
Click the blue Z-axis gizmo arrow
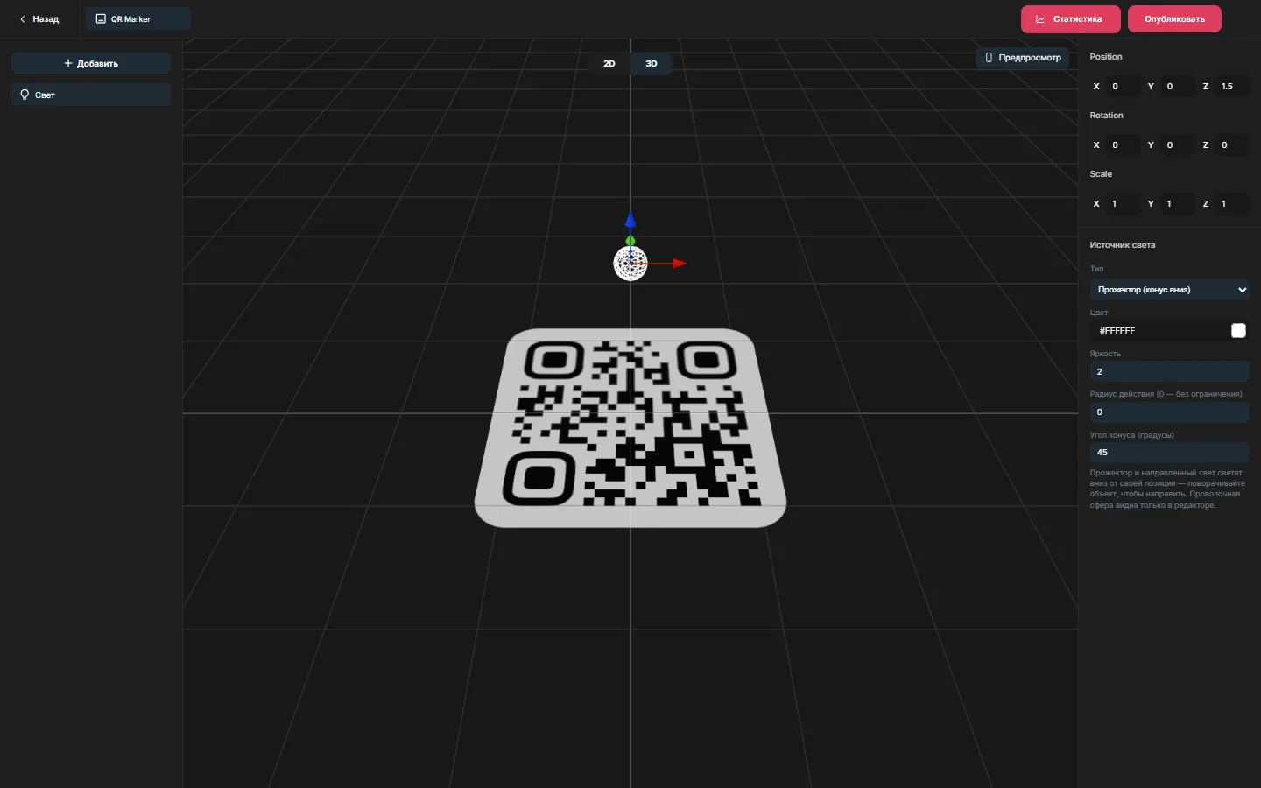pyautogui.click(x=630, y=220)
